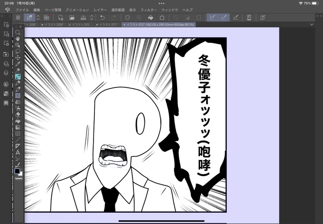Select the Eyedropper tool
Image resolution: width=323 pixels, height=224 pixels.
[18, 64]
